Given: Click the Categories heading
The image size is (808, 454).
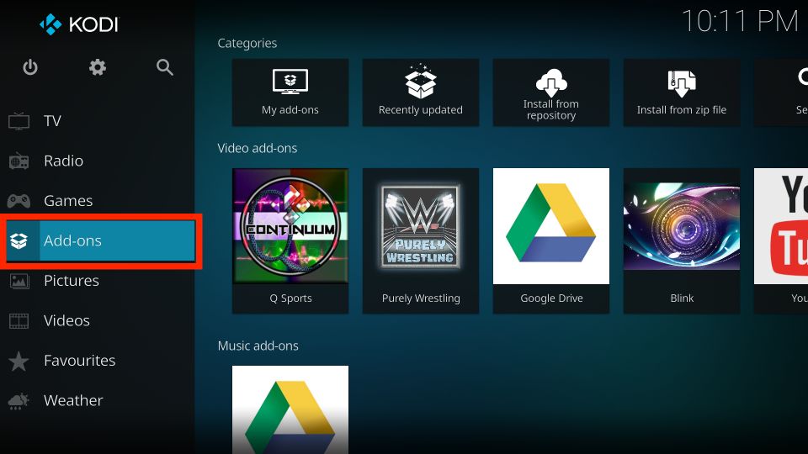Looking at the screenshot, I should [x=247, y=43].
